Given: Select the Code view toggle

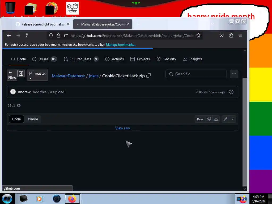Looking at the screenshot, I should [16, 119].
